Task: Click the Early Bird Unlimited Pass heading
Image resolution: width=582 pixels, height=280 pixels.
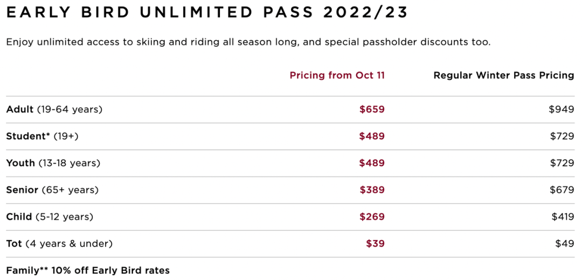Action: pyautogui.click(x=207, y=13)
